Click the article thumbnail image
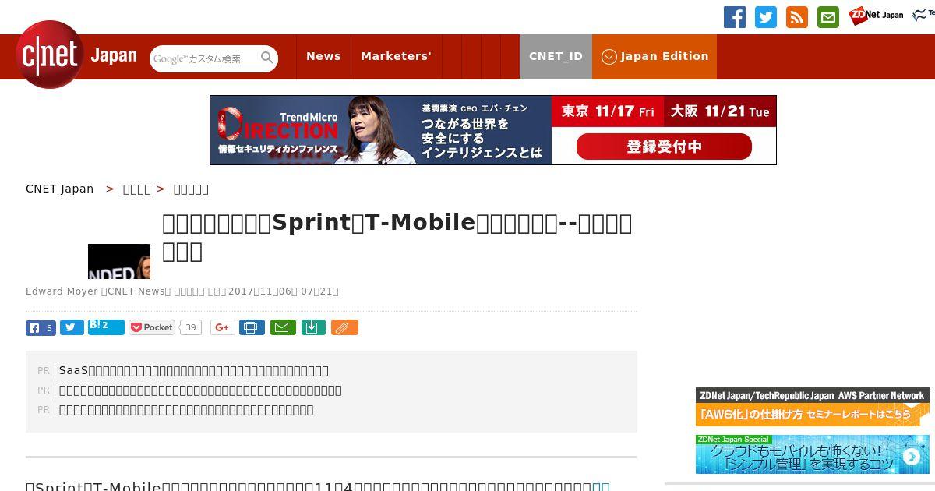This screenshot has width=935, height=491. pyautogui.click(x=119, y=261)
